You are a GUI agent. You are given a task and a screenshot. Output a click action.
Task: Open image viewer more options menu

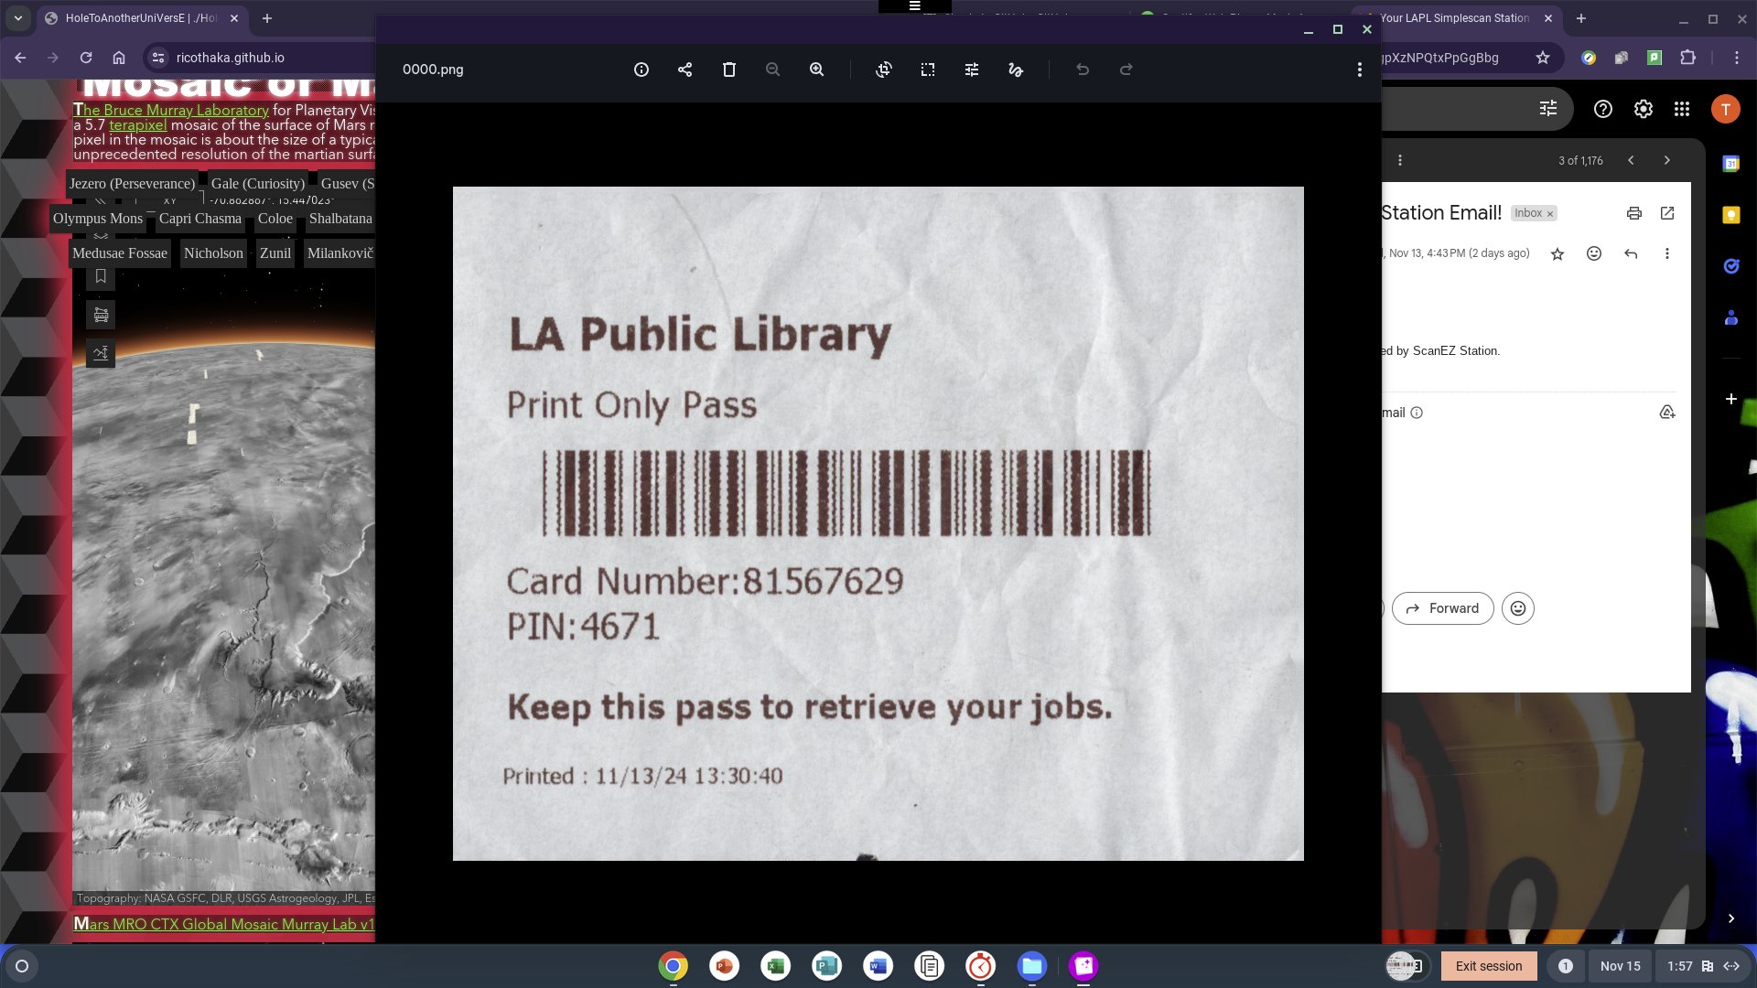[1360, 70]
